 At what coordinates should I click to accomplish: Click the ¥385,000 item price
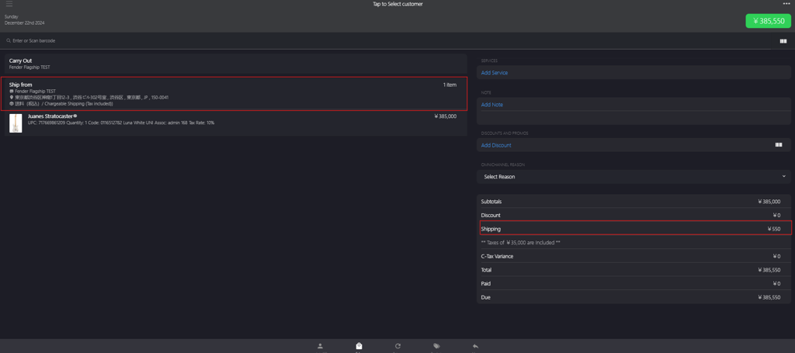coord(446,116)
